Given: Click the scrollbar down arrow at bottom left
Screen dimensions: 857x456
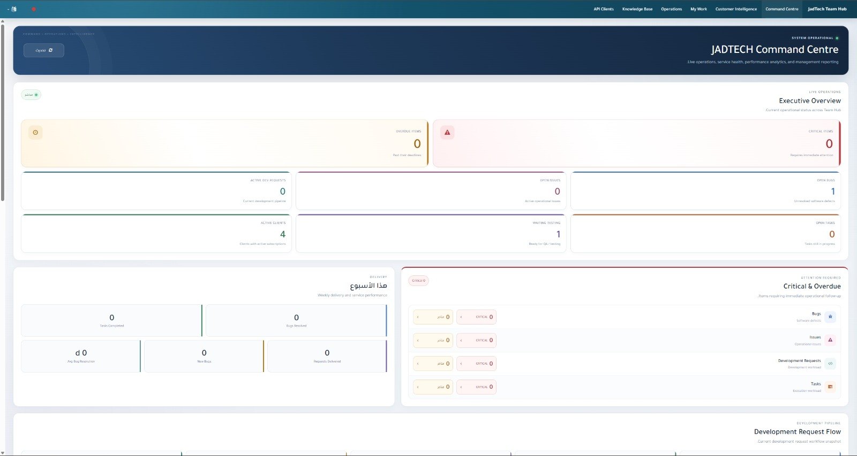Looking at the screenshot, I should coord(3,453).
